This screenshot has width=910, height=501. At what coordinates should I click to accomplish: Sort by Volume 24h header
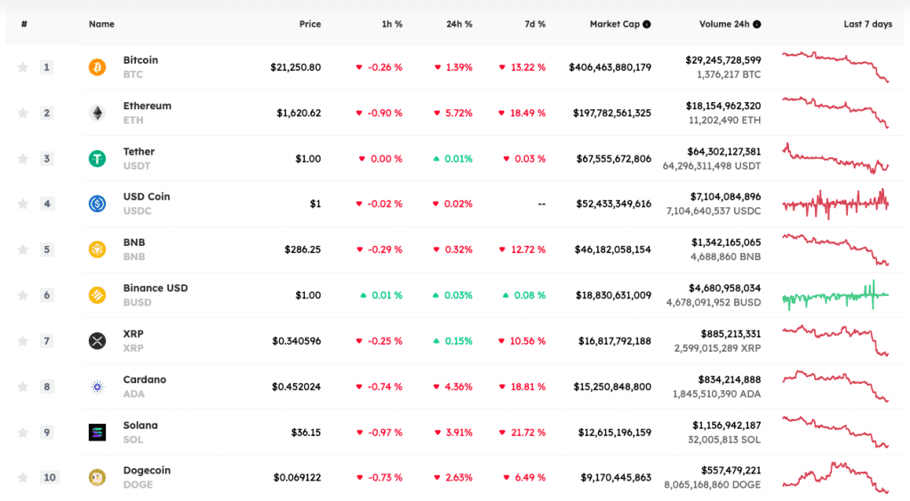[724, 24]
